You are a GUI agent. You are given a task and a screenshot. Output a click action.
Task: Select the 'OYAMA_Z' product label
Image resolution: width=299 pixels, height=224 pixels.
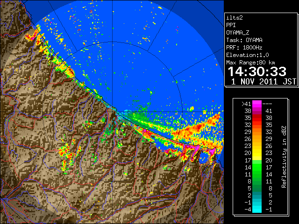click(x=238, y=33)
